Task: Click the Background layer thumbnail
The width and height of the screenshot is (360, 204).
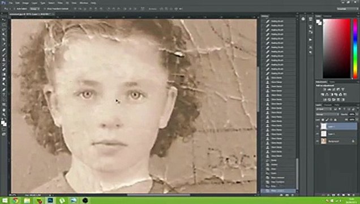Action: click(324, 141)
